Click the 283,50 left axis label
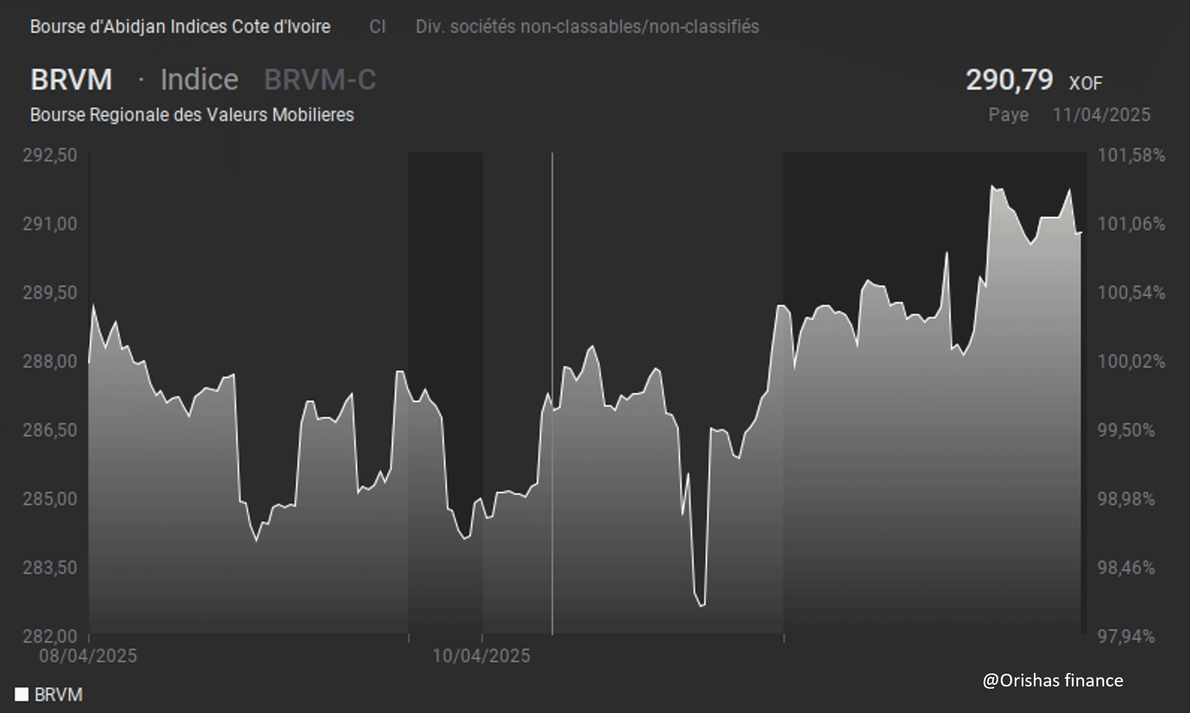Image resolution: width=1190 pixels, height=713 pixels. click(50, 567)
